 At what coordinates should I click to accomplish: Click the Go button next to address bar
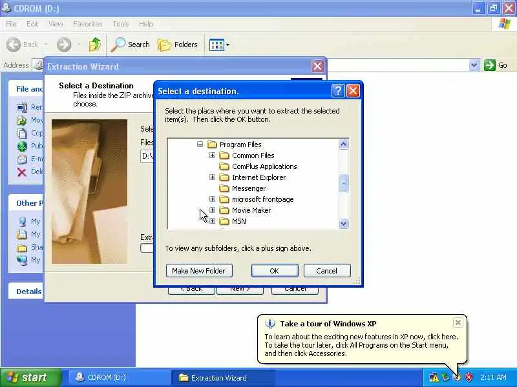pyautogui.click(x=496, y=65)
